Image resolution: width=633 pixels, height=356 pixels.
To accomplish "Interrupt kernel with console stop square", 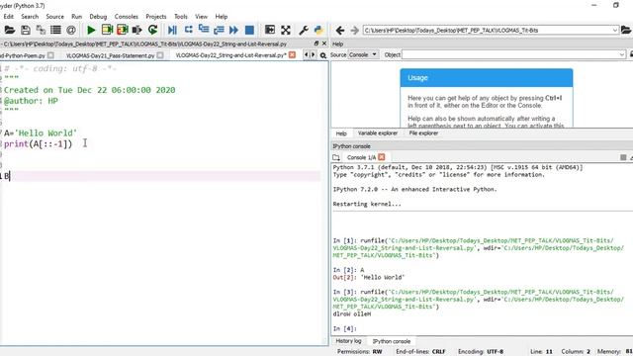I will [x=623, y=157].
